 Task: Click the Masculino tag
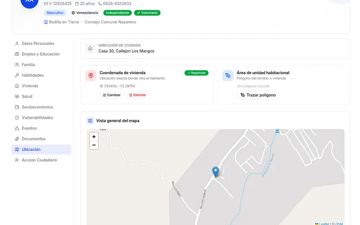(x=55, y=13)
